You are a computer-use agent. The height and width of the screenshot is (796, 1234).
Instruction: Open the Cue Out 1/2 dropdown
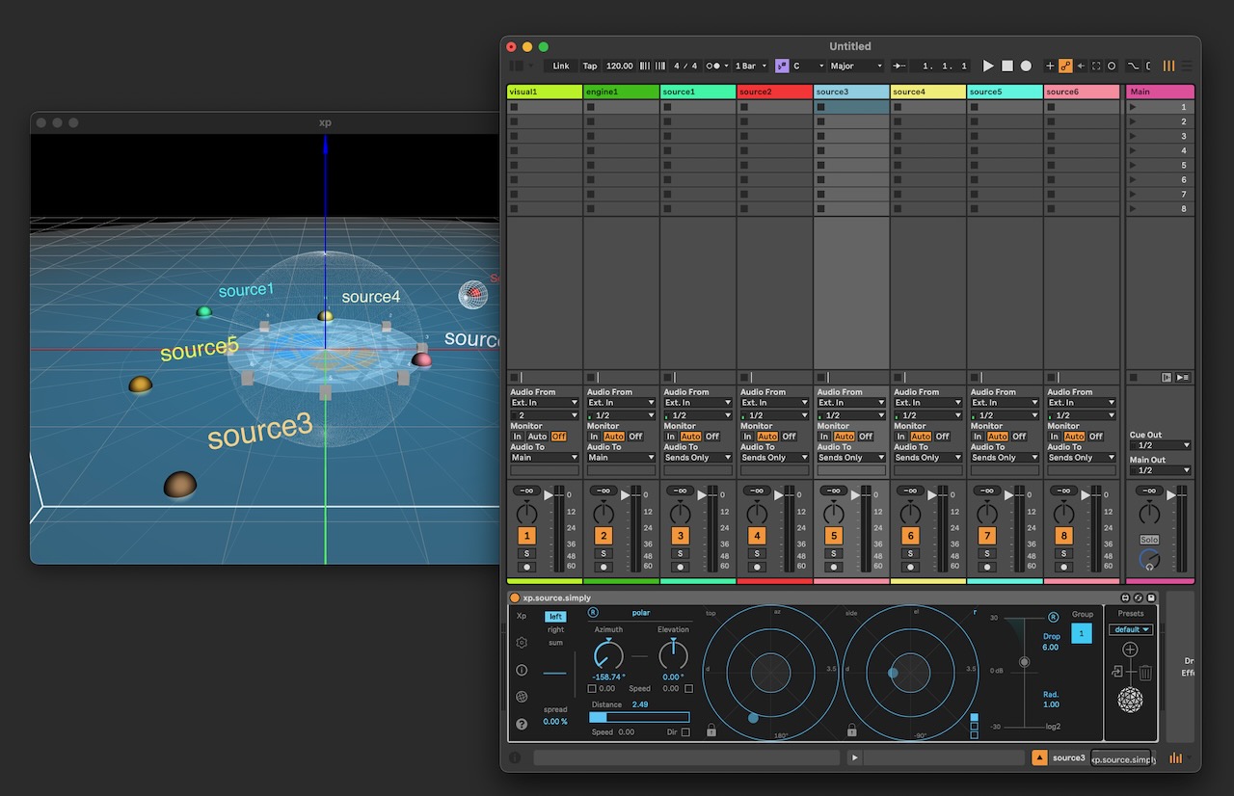[x=1160, y=445]
